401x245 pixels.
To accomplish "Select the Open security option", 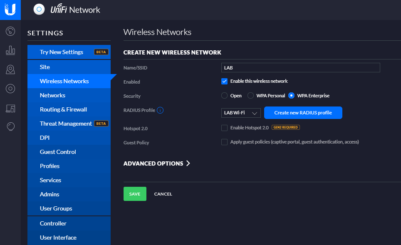I will (x=224, y=96).
